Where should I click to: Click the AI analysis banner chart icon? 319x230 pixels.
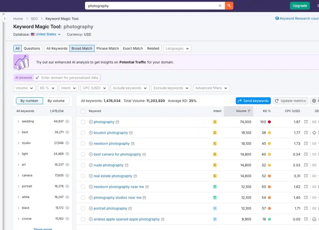pyautogui.click(x=21, y=62)
